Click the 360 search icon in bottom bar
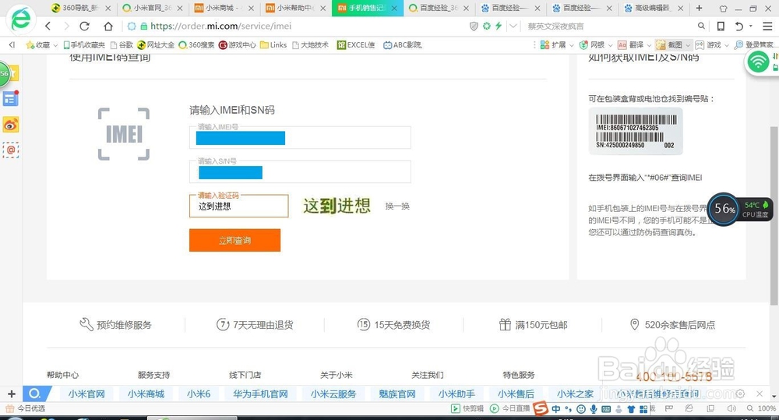This screenshot has width=779, height=420. tap(34, 394)
